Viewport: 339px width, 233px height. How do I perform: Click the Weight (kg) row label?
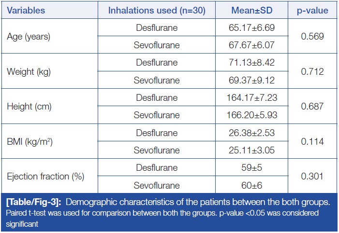pyautogui.click(x=29, y=72)
